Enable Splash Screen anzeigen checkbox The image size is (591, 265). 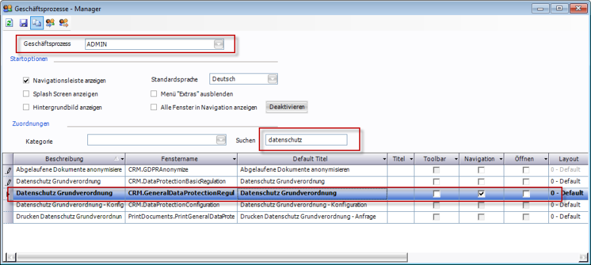[26, 94]
